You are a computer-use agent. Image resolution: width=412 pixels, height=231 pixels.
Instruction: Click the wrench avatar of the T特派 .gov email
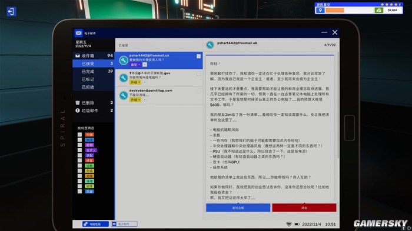pyautogui.click(x=123, y=78)
